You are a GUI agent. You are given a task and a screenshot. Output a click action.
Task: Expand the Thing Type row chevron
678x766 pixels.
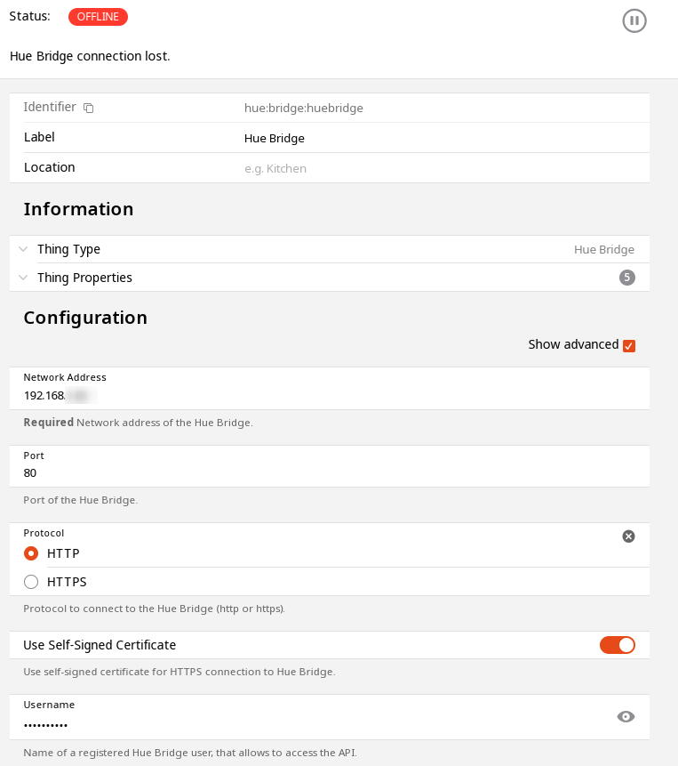click(23, 249)
